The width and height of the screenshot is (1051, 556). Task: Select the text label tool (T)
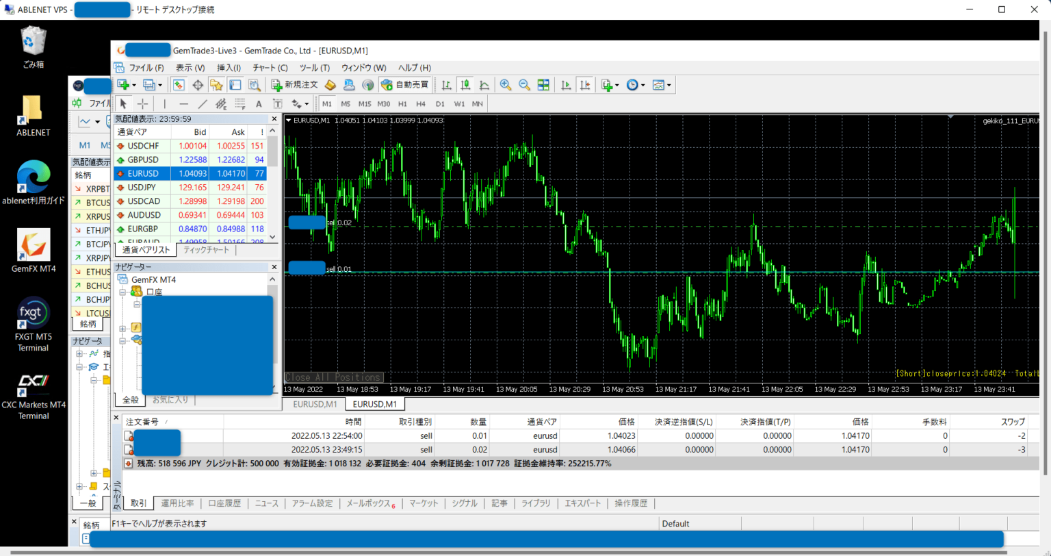coord(277,103)
